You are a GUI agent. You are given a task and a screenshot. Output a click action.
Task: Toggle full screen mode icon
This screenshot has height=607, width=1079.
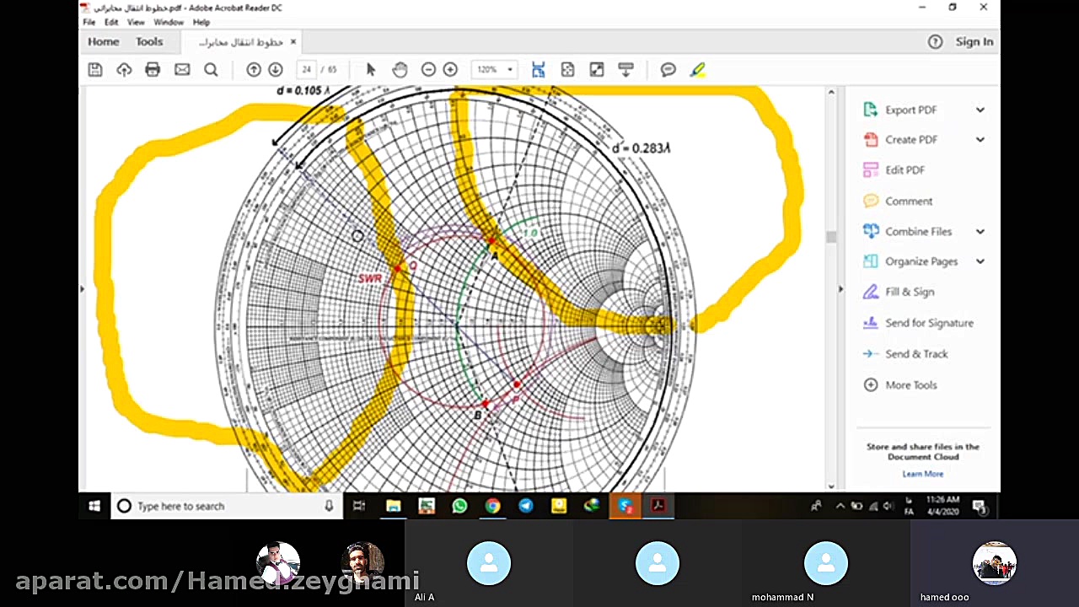pos(597,70)
